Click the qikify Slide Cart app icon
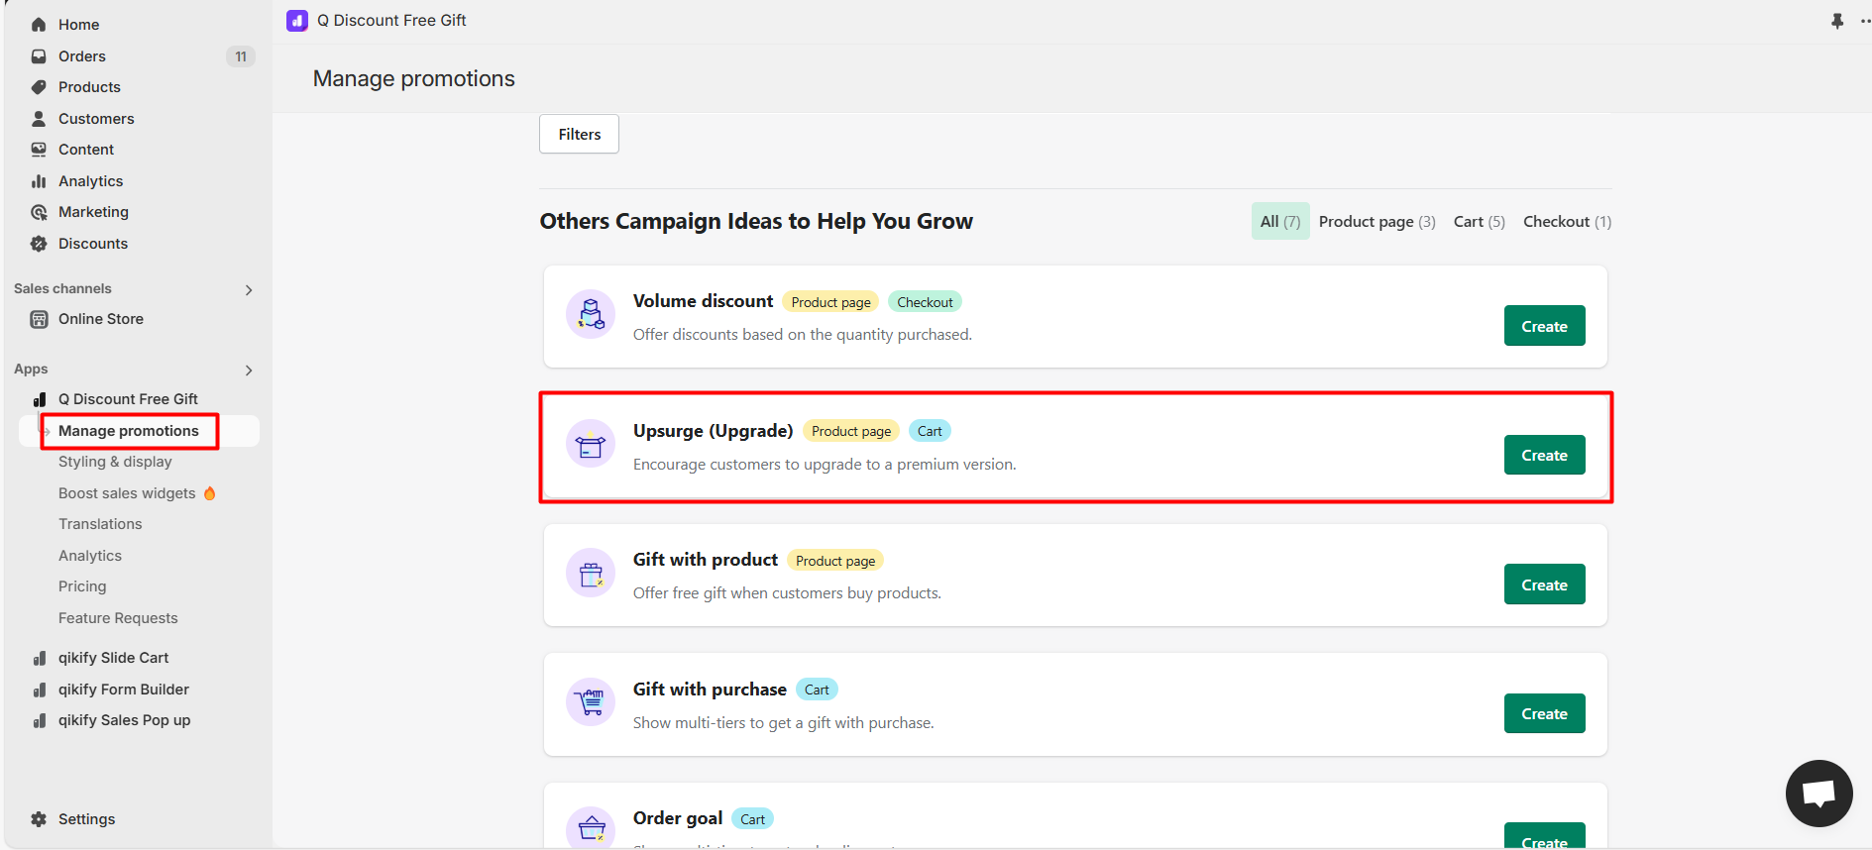 coord(40,658)
